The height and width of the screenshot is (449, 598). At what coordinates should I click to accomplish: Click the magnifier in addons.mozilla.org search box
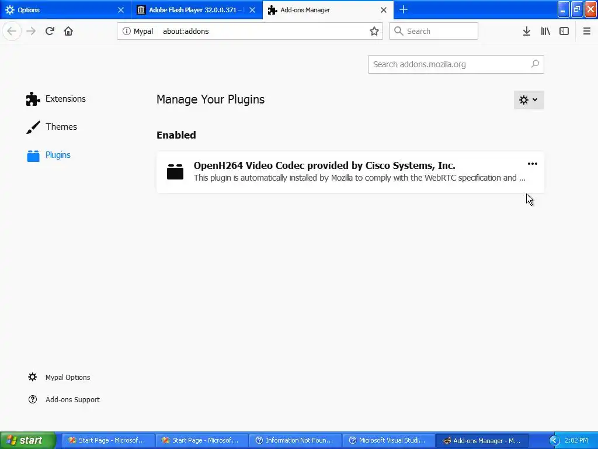[x=535, y=64]
